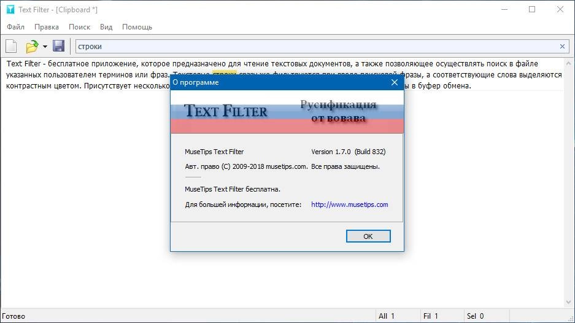The image size is (575, 323).
Task: Click the MuseTips Text Filter бесплатна text
Action: click(x=233, y=189)
